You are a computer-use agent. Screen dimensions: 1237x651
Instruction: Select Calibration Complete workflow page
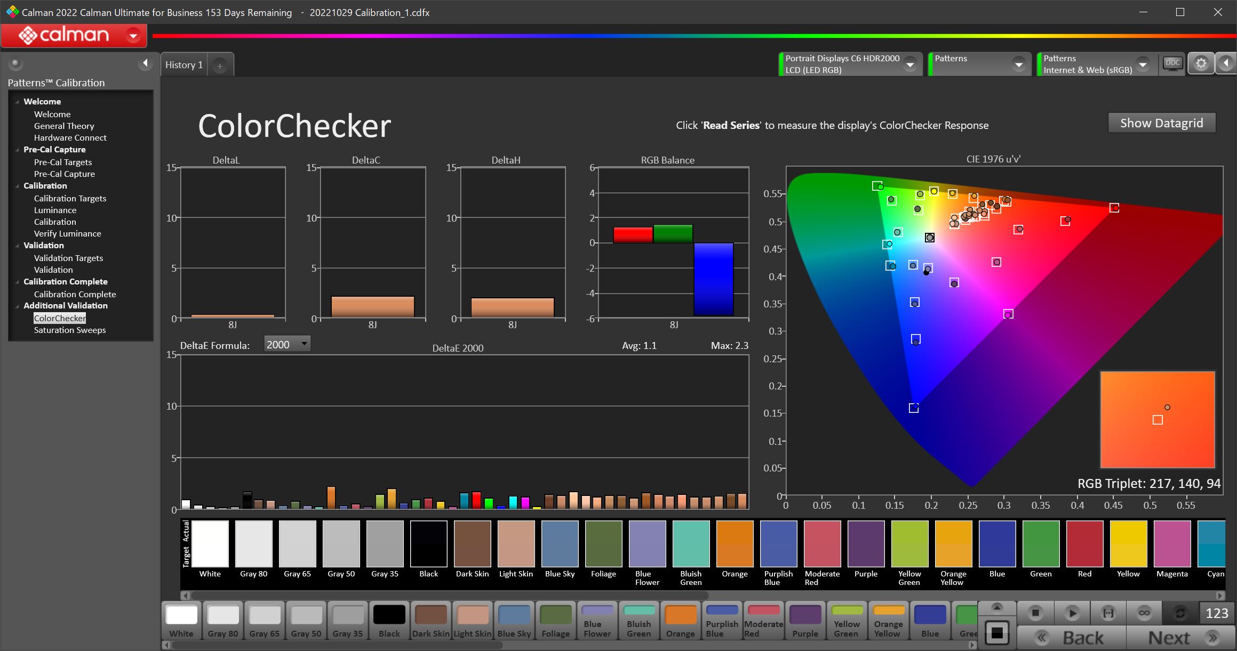75,295
